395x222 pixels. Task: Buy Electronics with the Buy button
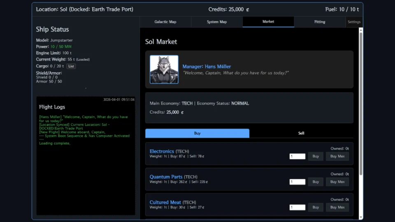[x=316, y=156]
